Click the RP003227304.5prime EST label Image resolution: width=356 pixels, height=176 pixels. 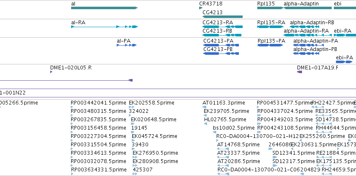[98, 136]
